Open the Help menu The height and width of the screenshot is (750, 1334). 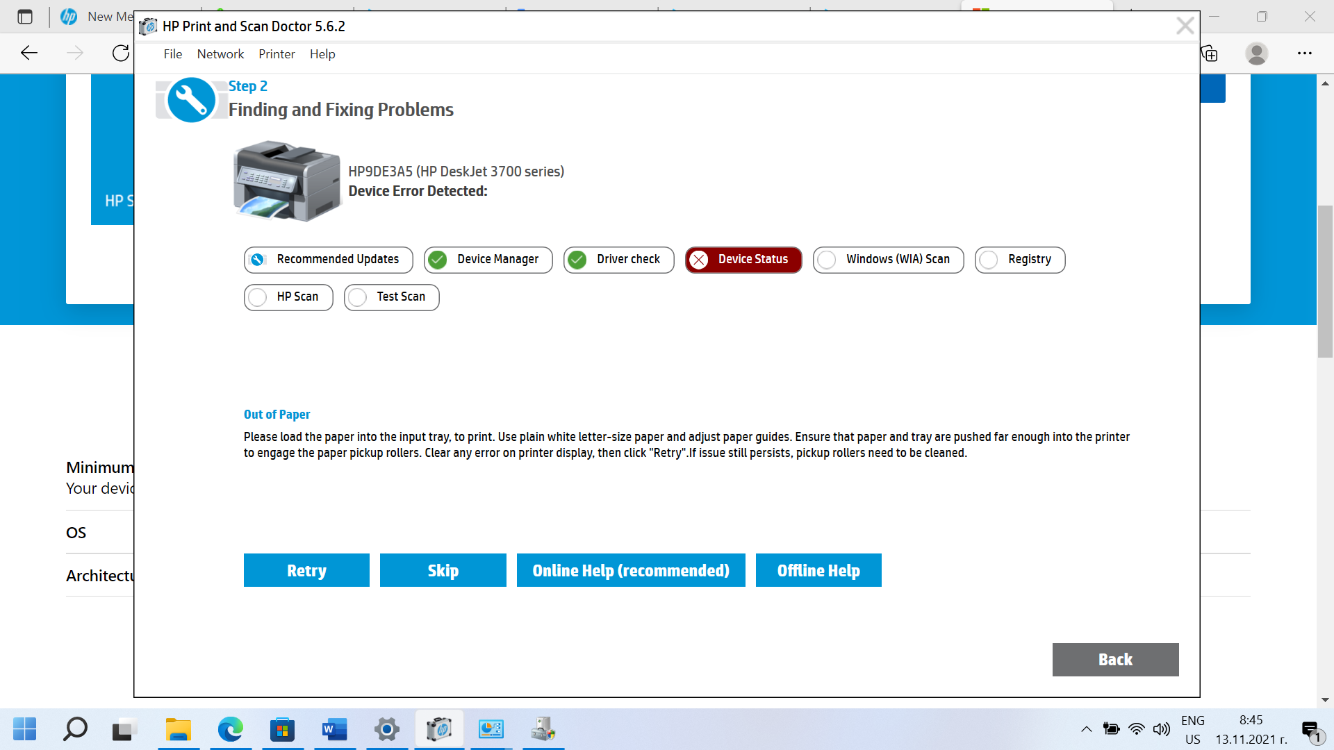click(322, 54)
